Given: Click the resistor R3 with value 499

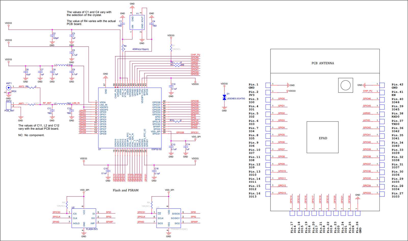Looking at the screenshot, I should [177, 65].
